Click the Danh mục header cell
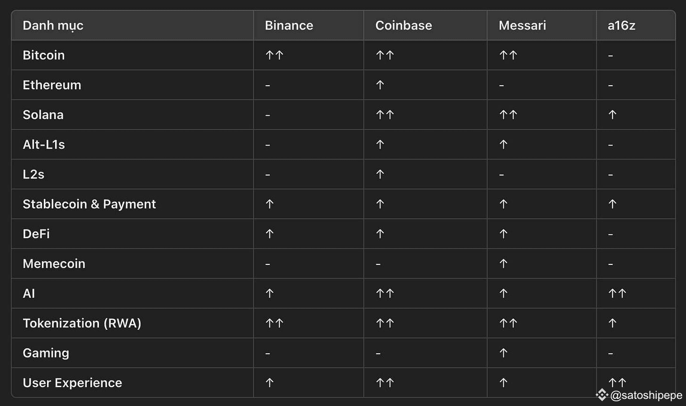The image size is (686, 406). (x=53, y=25)
